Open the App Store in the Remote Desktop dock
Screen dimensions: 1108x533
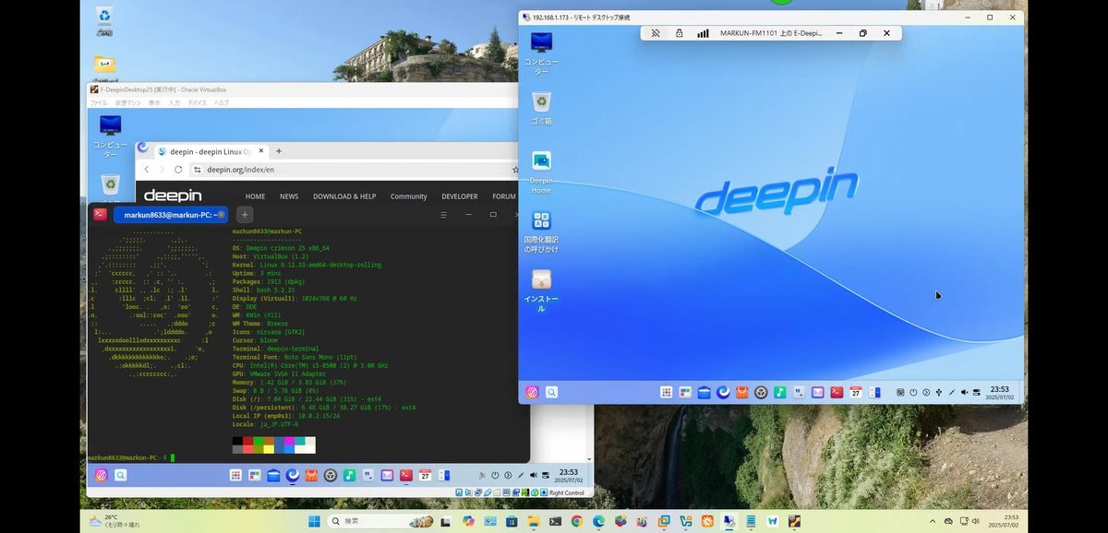click(x=741, y=392)
